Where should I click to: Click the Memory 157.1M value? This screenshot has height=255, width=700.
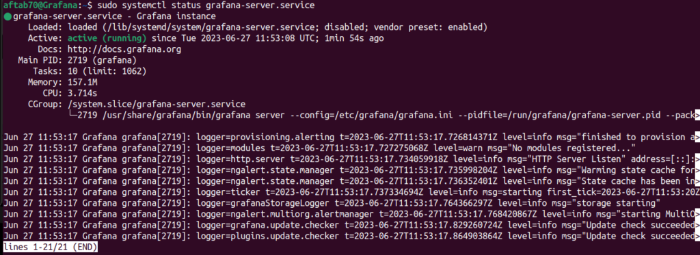[x=83, y=82]
